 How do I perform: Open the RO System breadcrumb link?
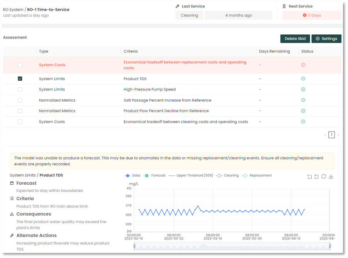click(13, 10)
